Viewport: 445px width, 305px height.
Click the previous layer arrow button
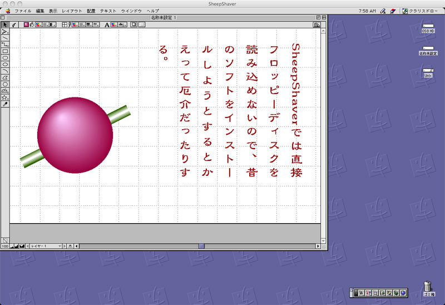click(27, 246)
